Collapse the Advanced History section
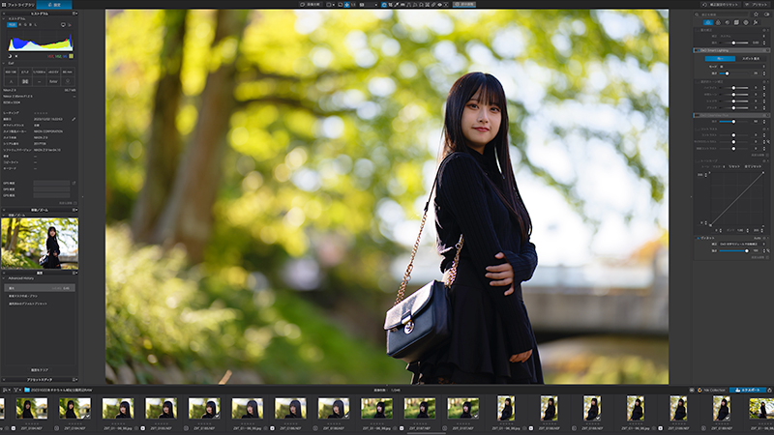Screen dimensions: 774x435 click(x=4, y=278)
